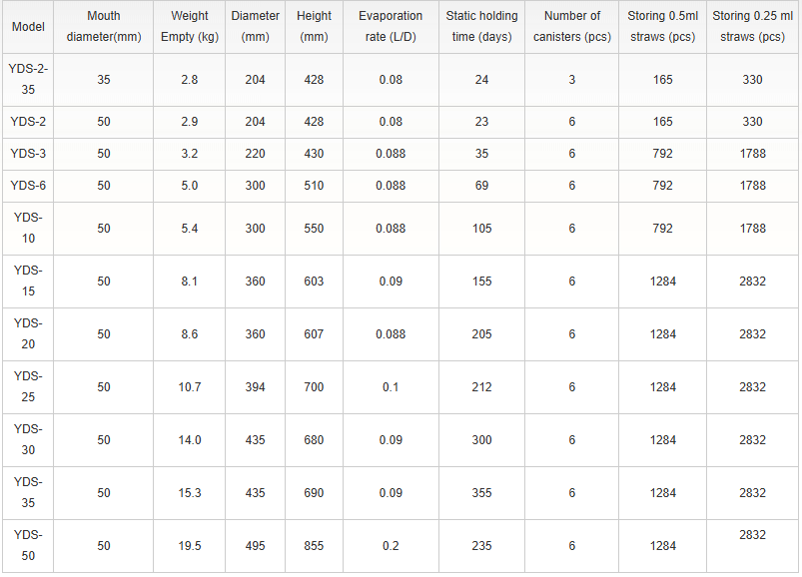Select the 355 static holding time cell
The width and height of the screenshot is (802, 577).
tap(481, 493)
